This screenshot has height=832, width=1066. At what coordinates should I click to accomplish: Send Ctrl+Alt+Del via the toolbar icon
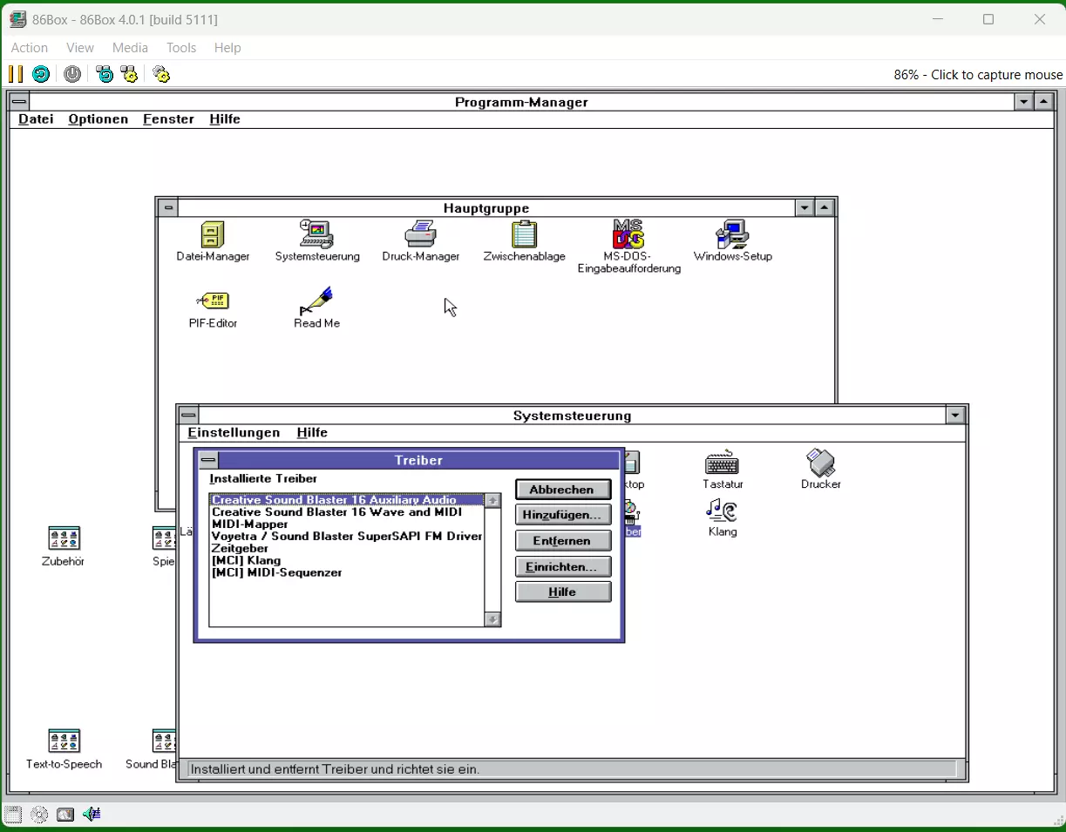click(x=105, y=74)
